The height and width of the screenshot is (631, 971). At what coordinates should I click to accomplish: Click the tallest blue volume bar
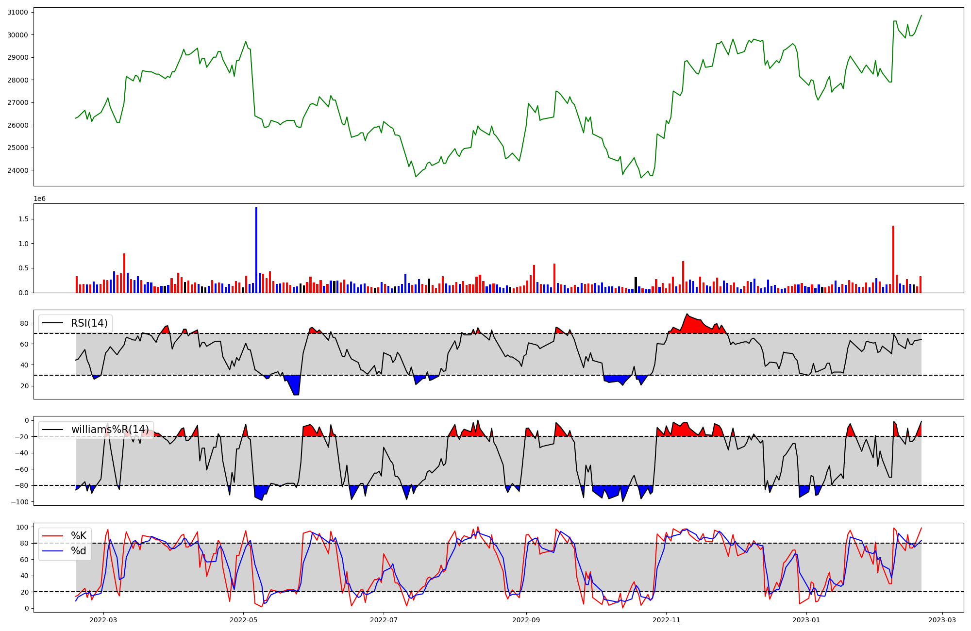tap(256, 250)
